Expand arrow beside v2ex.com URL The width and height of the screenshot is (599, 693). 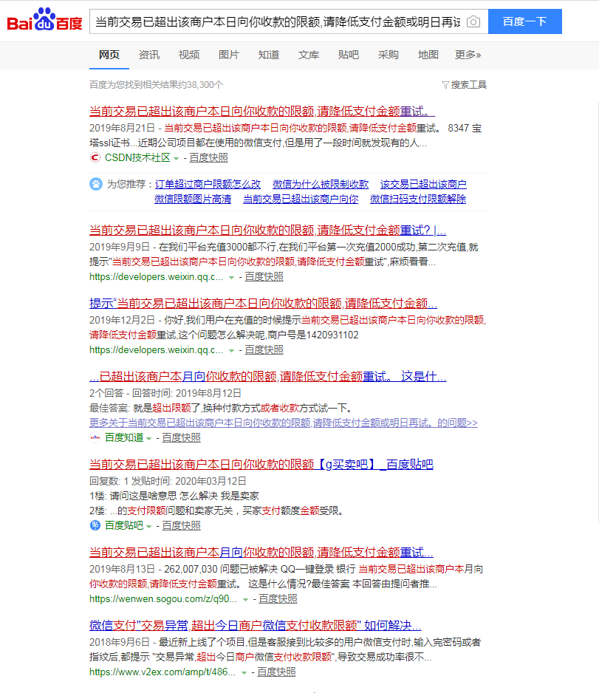[244, 673]
